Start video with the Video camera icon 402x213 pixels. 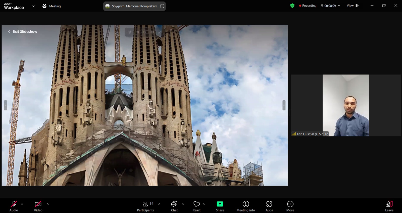click(38, 204)
